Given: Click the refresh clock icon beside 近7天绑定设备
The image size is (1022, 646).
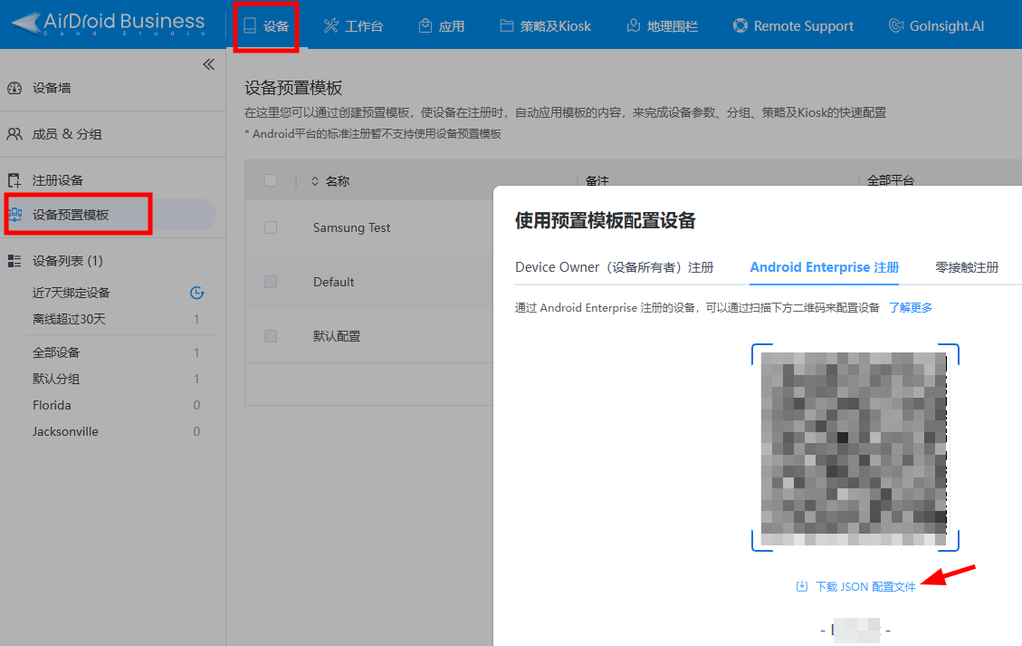Looking at the screenshot, I should click(196, 293).
